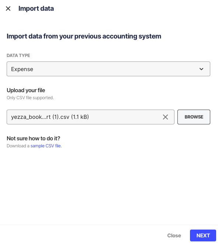This screenshot has width=218, height=244.
Task: Click the Close button in the footer
Action: [x=174, y=235]
